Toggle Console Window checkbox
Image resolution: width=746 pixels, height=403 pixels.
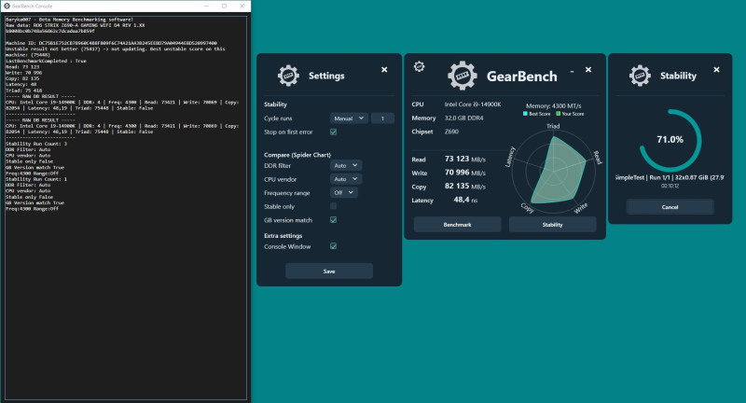tap(334, 246)
